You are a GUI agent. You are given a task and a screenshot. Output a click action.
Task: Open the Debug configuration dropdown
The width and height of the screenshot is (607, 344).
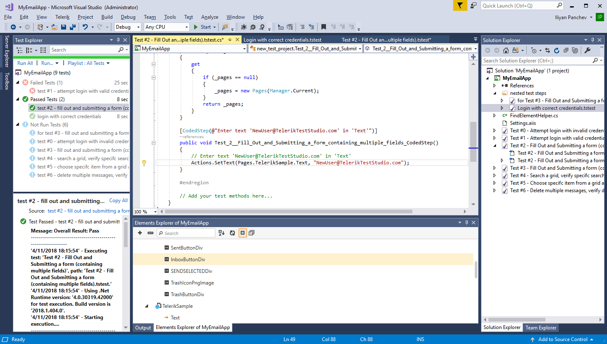(x=128, y=27)
